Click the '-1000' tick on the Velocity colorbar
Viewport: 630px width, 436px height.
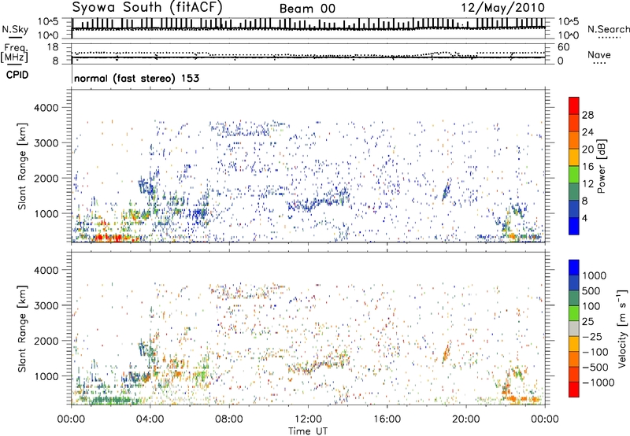(598, 382)
